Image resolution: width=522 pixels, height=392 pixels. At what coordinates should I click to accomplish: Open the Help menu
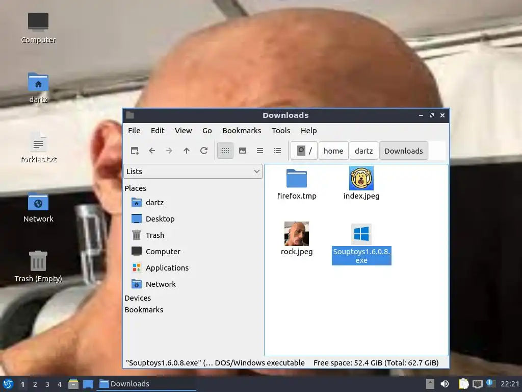tap(308, 131)
